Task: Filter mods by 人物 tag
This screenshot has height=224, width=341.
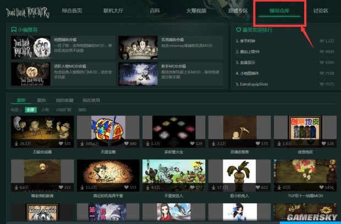Action: (45, 109)
